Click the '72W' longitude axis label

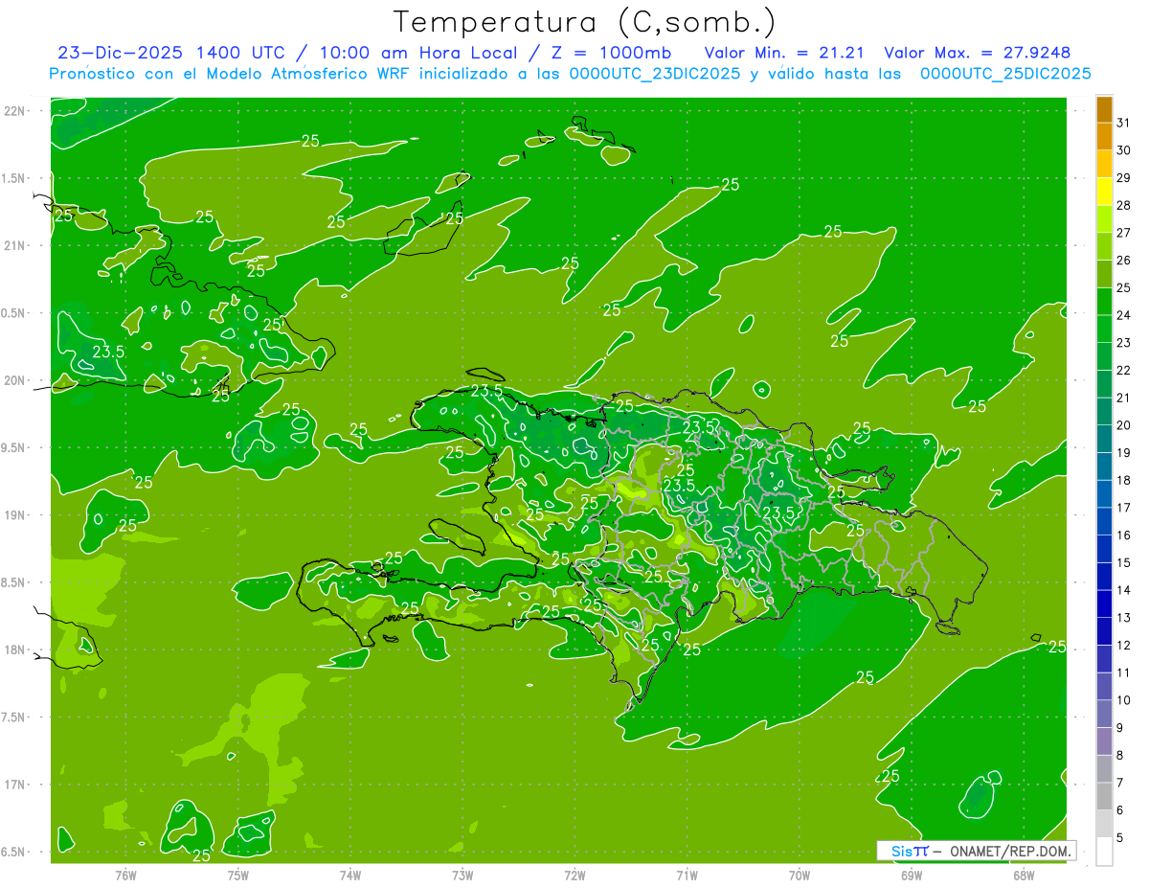(574, 875)
